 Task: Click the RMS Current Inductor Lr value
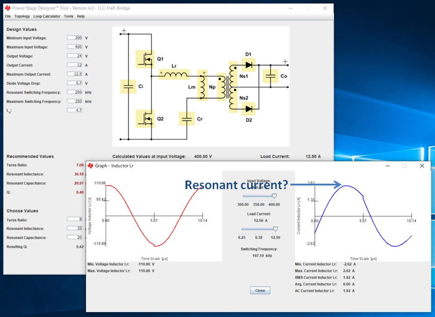click(x=349, y=278)
